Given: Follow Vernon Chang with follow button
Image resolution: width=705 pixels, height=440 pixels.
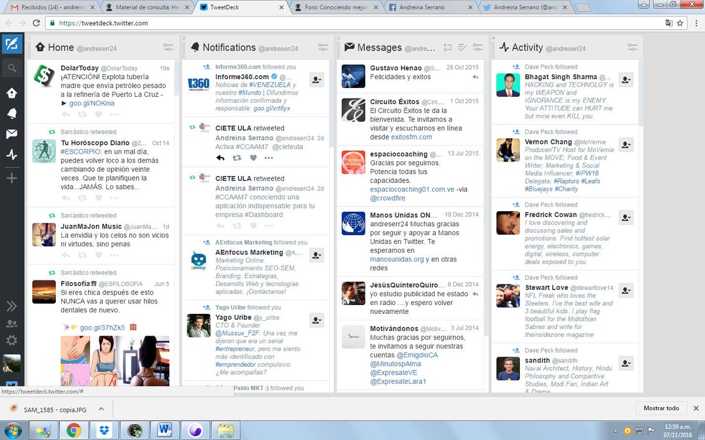Looking at the screenshot, I should [x=626, y=145].
